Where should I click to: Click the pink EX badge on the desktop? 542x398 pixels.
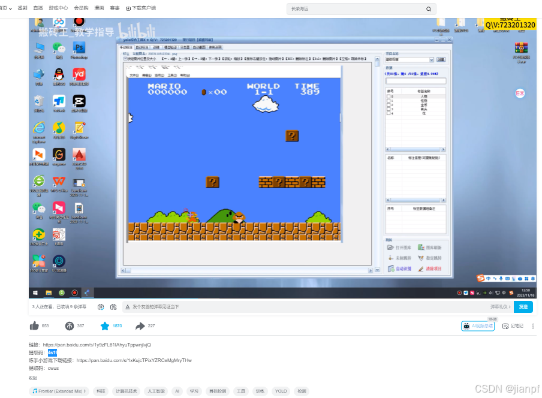pos(520,94)
